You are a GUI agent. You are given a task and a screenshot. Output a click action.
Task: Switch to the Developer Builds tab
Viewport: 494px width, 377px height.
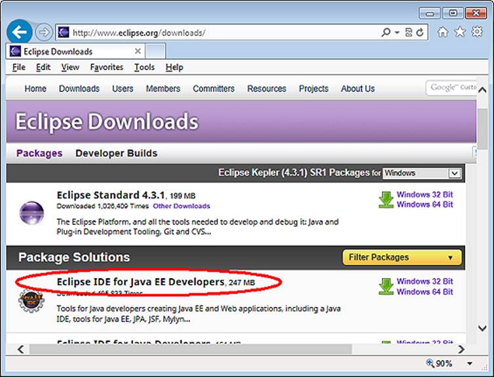click(x=116, y=153)
